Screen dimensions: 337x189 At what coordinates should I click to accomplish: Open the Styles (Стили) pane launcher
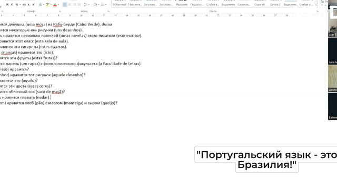(317, 11)
